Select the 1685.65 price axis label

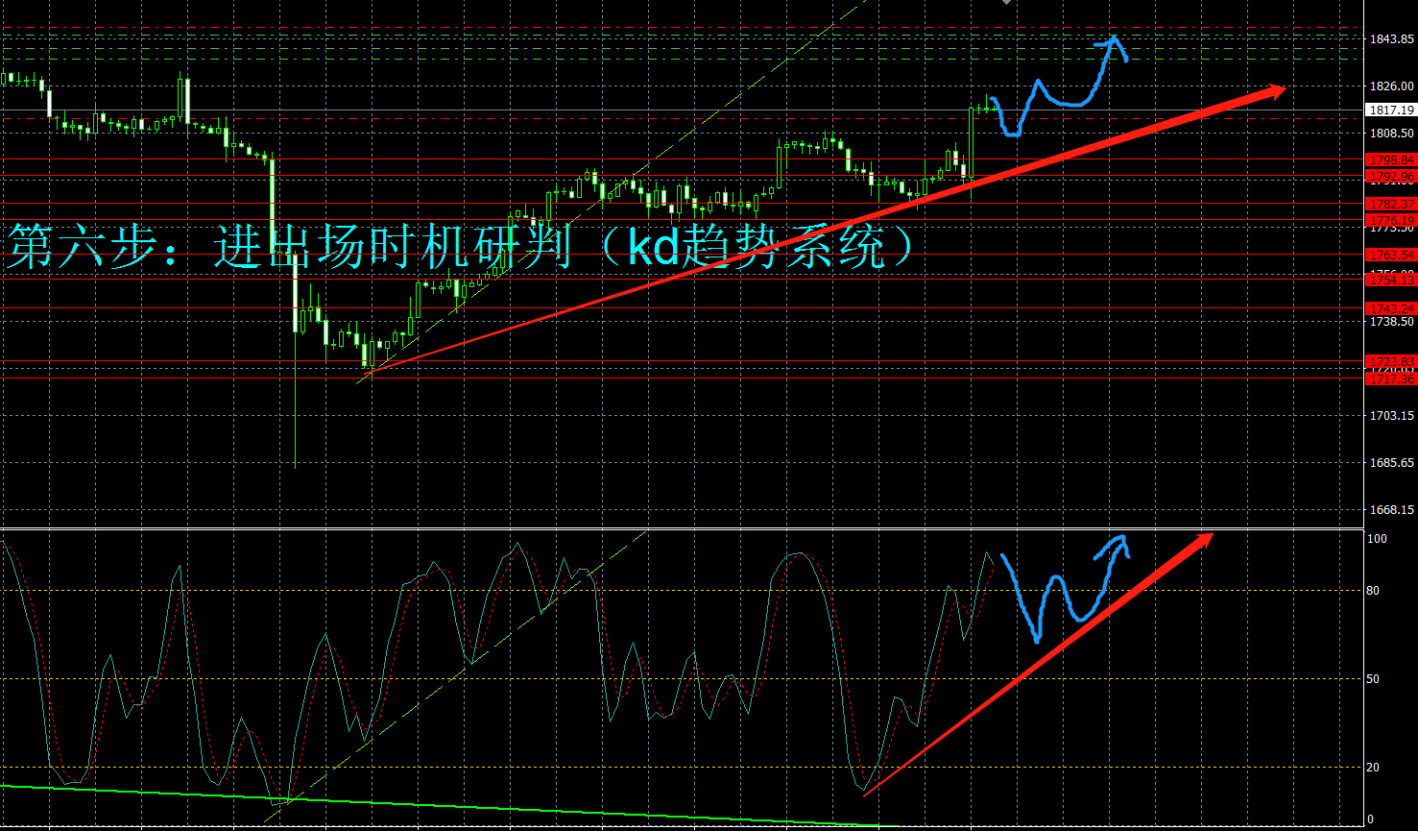1392,463
